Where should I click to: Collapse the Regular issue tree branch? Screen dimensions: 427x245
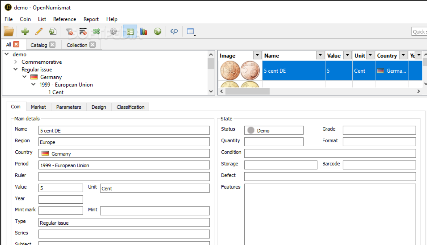[15, 69]
